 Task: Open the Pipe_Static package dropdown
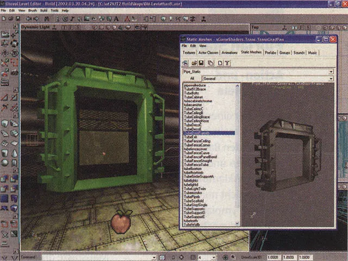coord(331,71)
